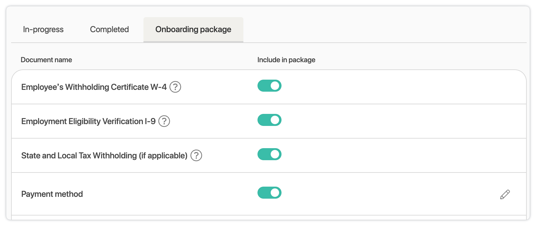Disable the I-9 Verification package switch
536x226 pixels.
269,120
